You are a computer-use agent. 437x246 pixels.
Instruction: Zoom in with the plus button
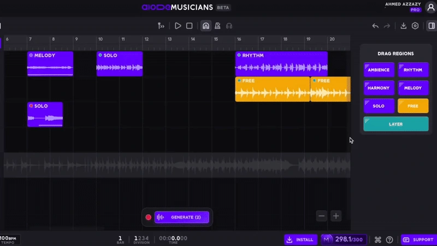tap(336, 216)
